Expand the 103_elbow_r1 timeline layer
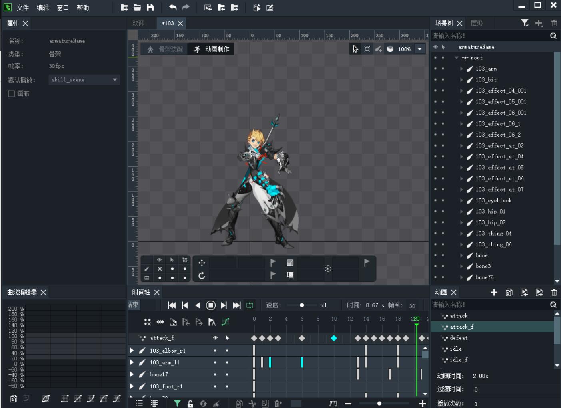The width and height of the screenshot is (561, 408). [132, 351]
